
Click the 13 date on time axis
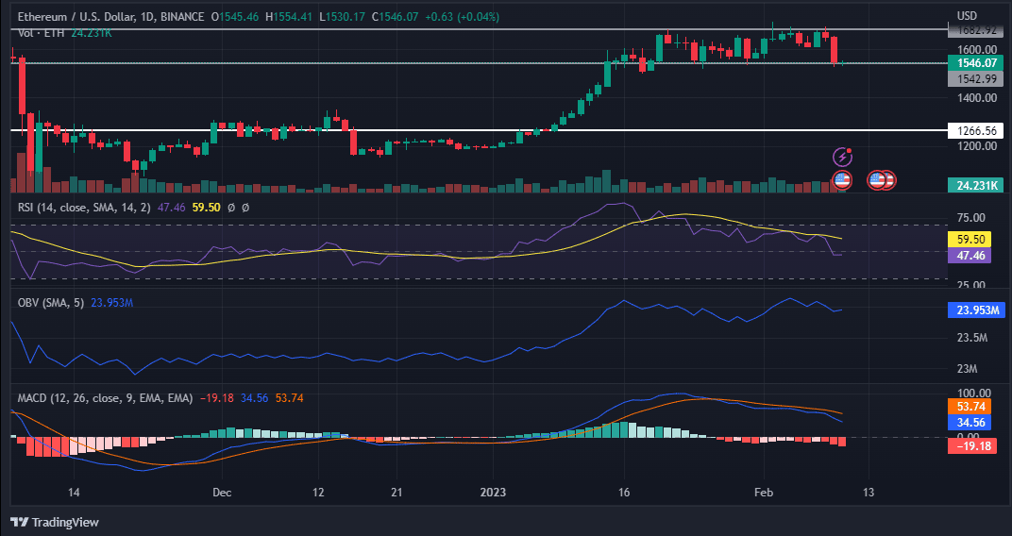click(x=869, y=493)
